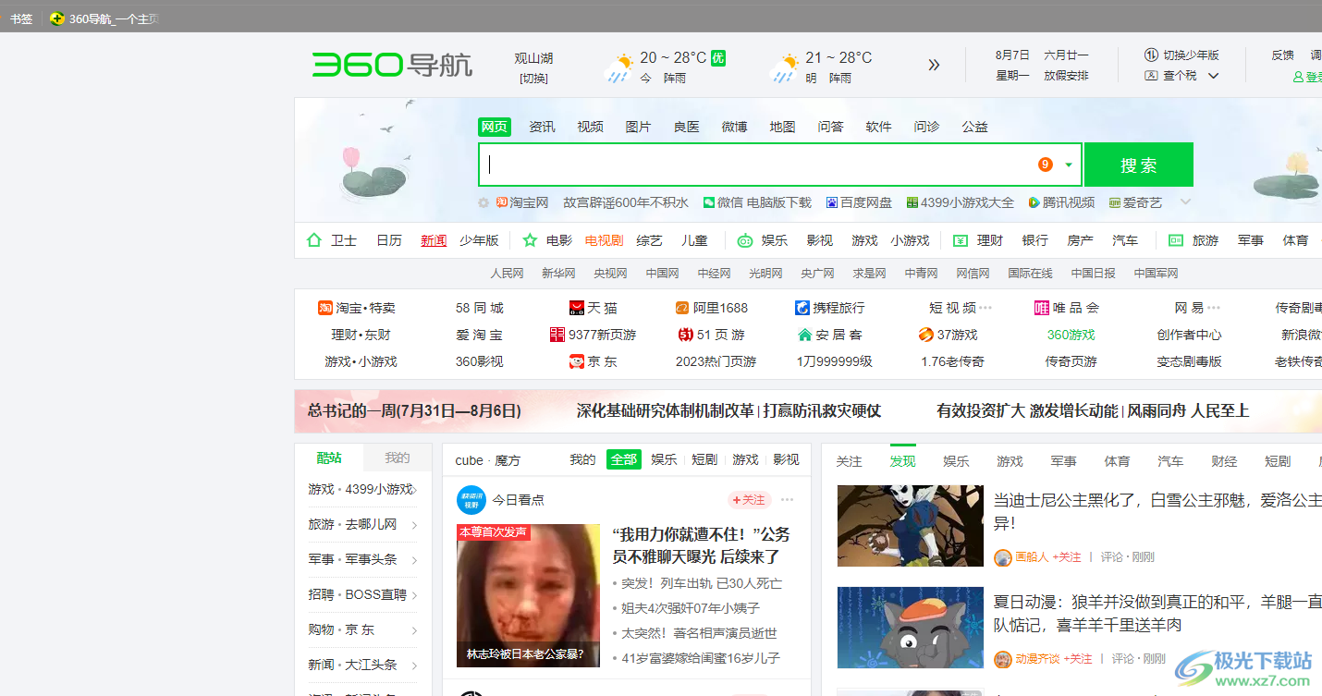Switch to the 发现 feed tab
The height and width of the screenshot is (696, 1322).
[x=902, y=460]
